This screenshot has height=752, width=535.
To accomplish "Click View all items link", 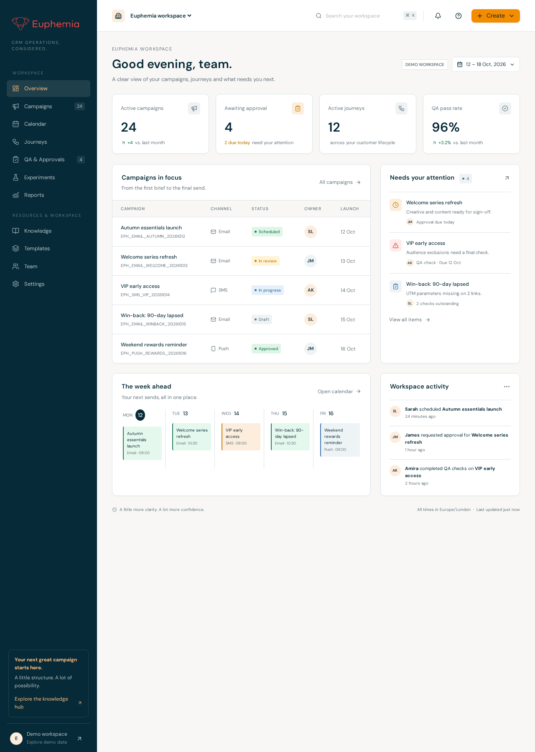I will point(410,320).
